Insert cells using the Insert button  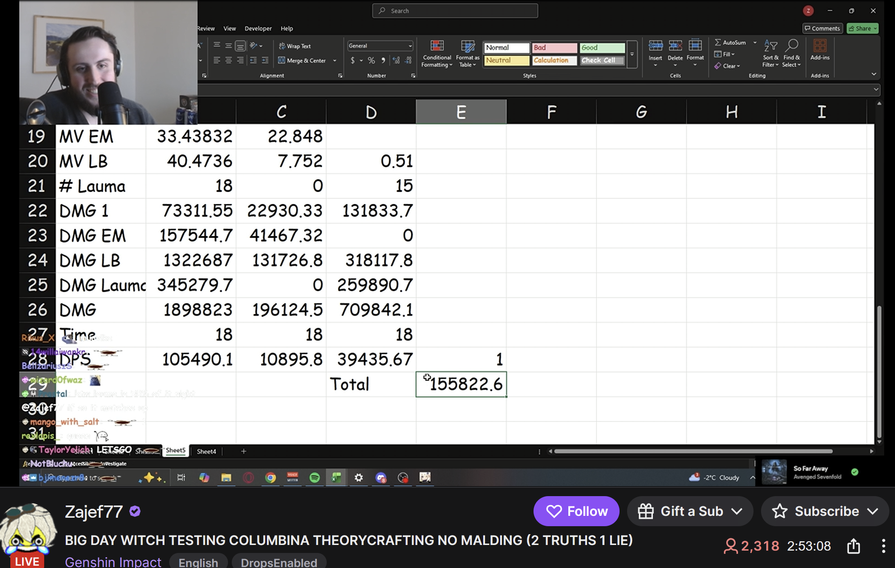click(x=655, y=53)
